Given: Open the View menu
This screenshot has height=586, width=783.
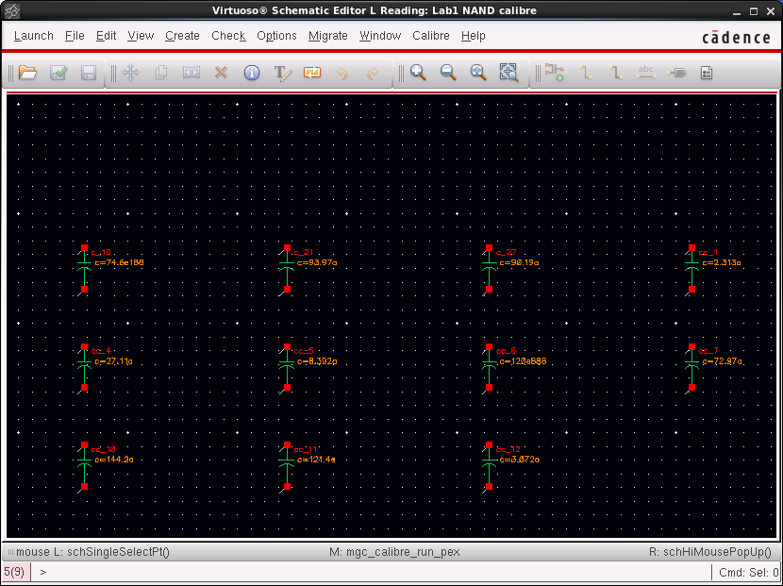Looking at the screenshot, I should click(x=141, y=36).
